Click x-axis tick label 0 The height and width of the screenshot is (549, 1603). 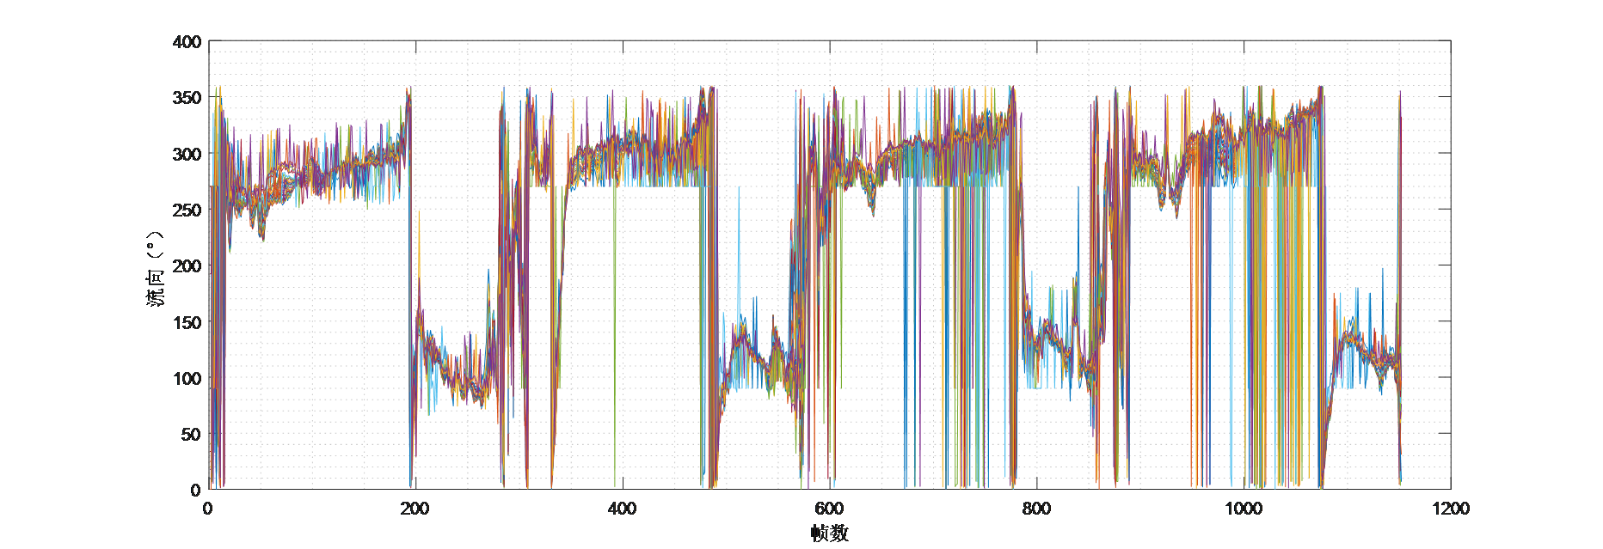(208, 509)
